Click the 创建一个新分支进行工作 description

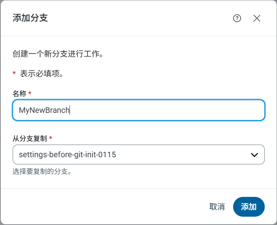[58, 53]
